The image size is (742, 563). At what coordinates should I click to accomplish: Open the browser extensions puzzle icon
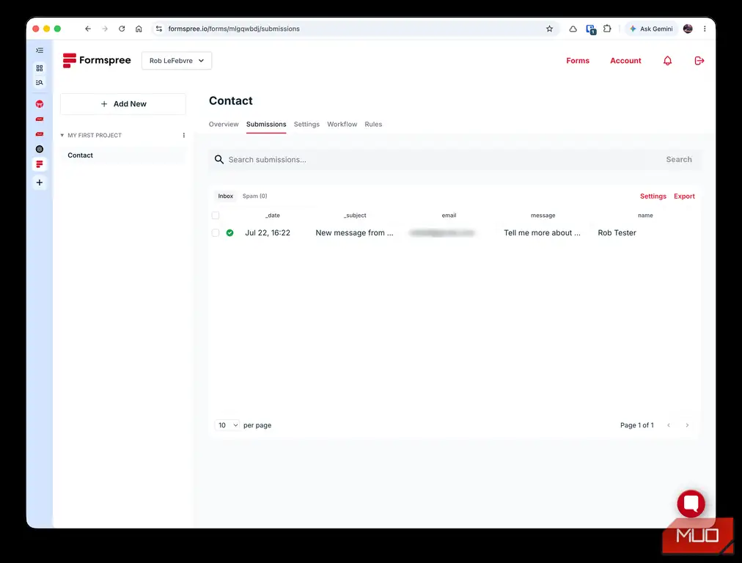(607, 29)
